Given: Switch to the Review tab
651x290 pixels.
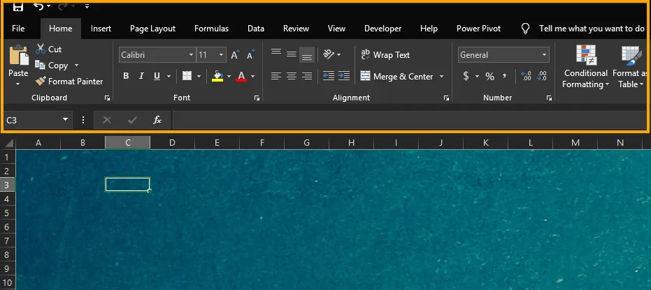Looking at the screenshot, I should (x=296, y=29).
